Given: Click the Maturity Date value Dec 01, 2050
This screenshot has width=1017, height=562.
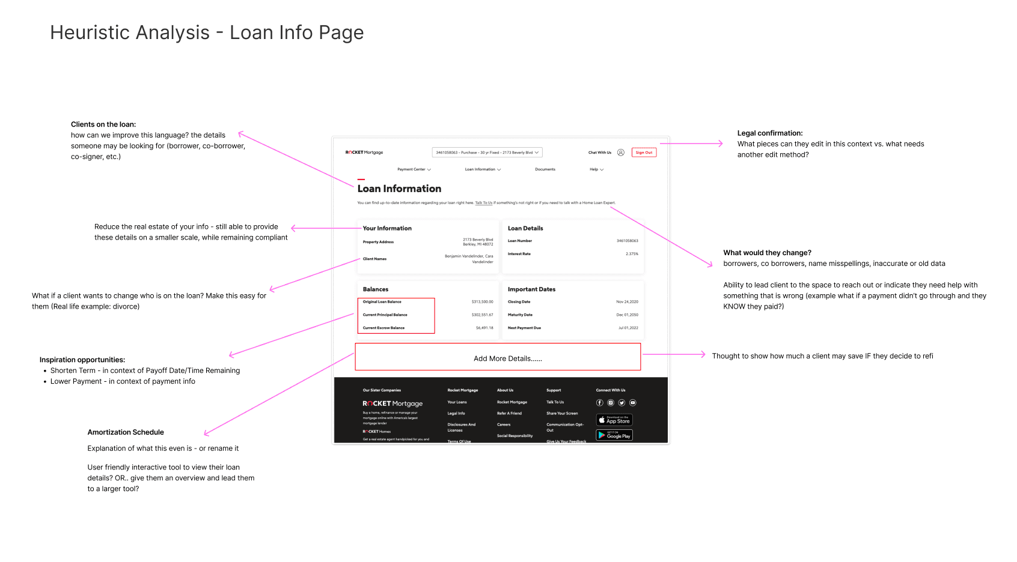Looking at the screenshot, I should click(627, 315).
